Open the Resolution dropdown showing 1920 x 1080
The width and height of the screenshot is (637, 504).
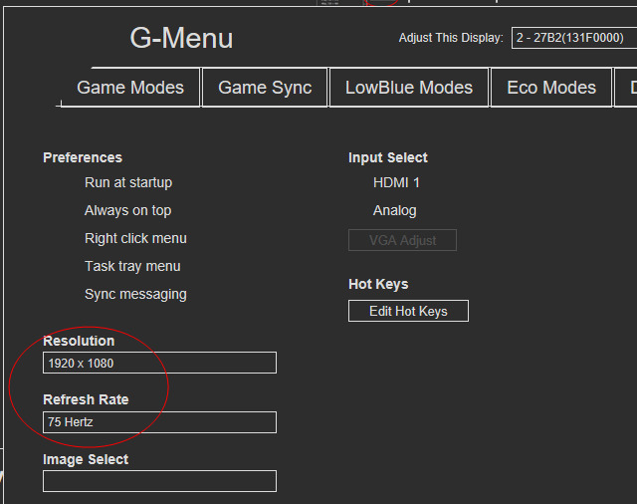pos(159,363)
